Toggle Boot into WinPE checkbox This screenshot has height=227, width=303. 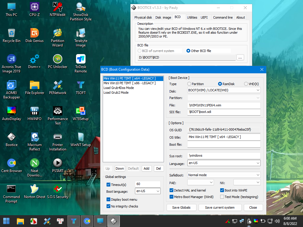pos(222,190)
